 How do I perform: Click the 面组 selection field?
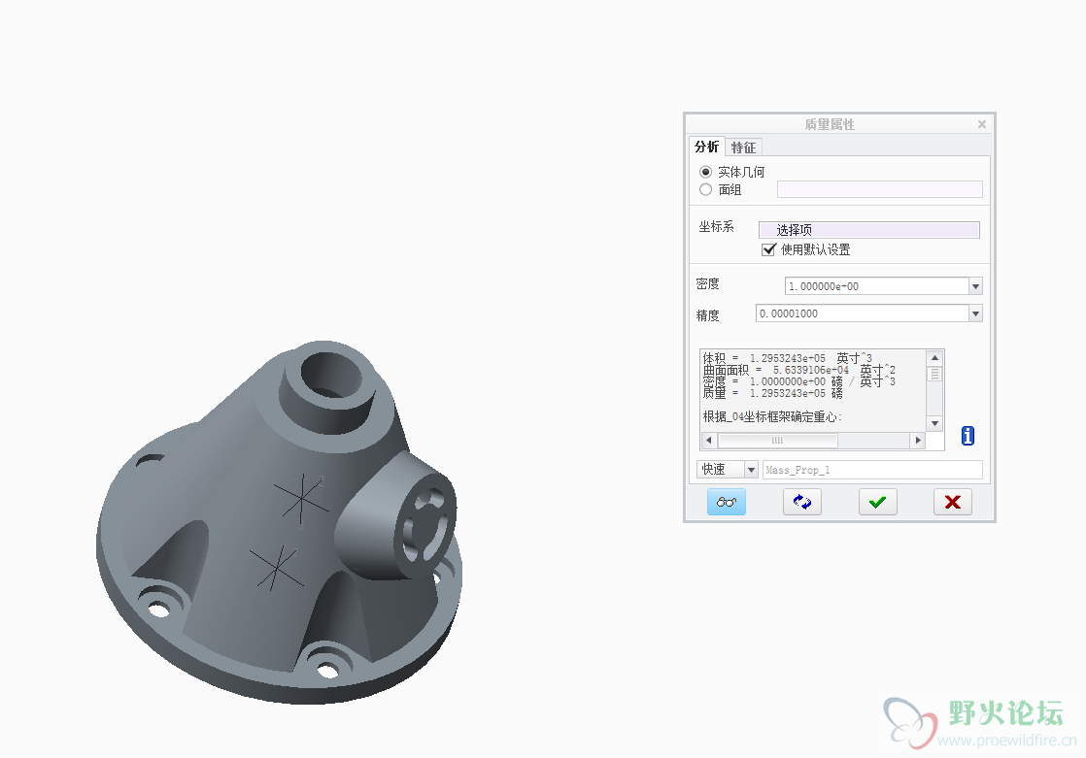point(880,189)
